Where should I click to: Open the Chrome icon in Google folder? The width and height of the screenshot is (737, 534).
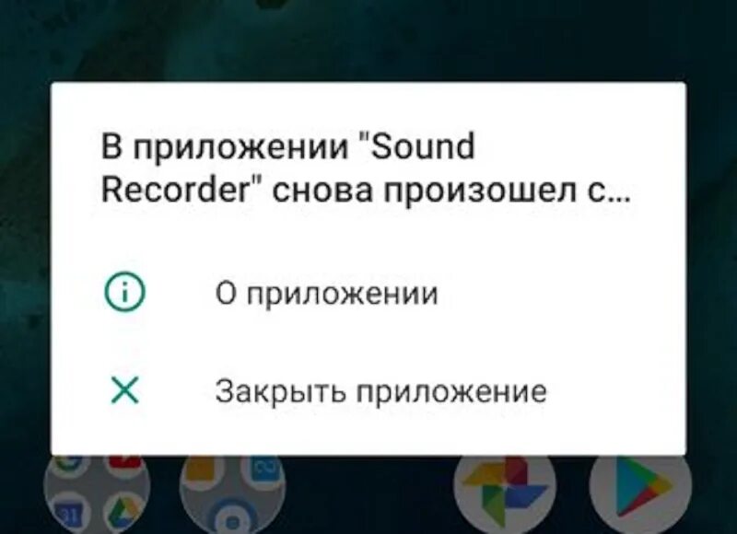[x=70, y=464]
